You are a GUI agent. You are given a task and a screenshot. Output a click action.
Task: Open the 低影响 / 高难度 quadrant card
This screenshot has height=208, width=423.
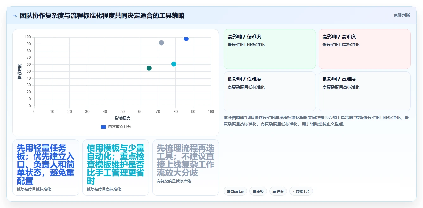coord(364,91)
